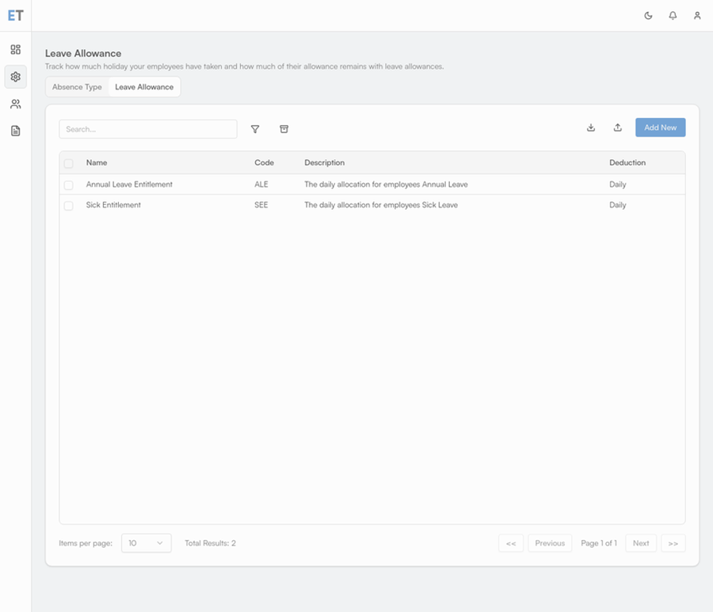Click the upload icon beside Add New
Image resolution: width=713 pixels, height=612 pixels.
(618, 127)
